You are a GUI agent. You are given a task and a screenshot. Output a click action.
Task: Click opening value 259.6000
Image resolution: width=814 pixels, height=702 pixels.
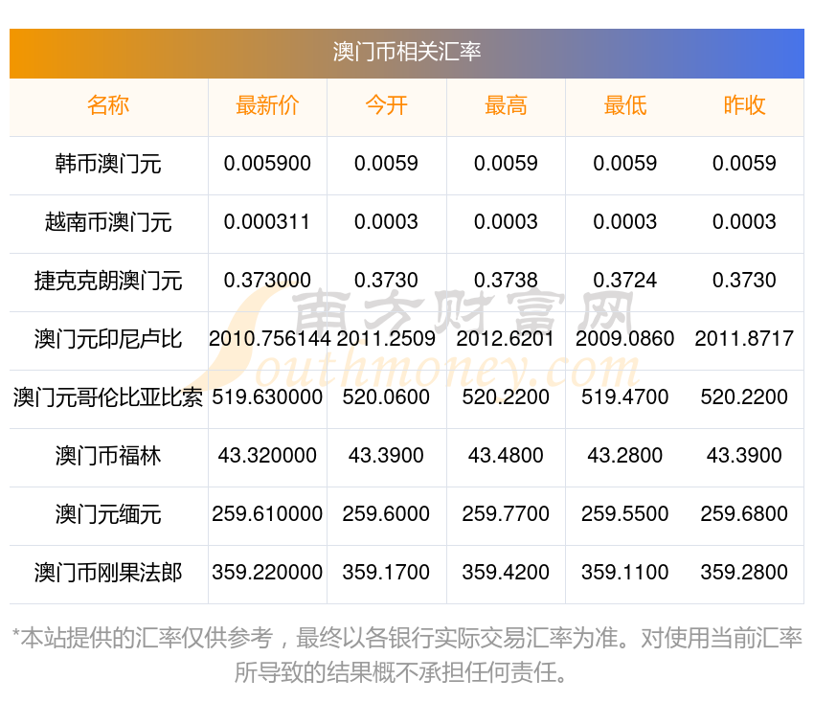click(x=386, y=514)
